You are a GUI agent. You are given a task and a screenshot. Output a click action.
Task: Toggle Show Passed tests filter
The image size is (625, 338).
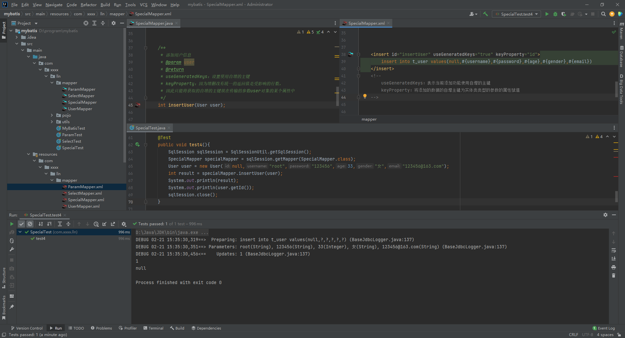pyautogui.click(x=21, y=224)
